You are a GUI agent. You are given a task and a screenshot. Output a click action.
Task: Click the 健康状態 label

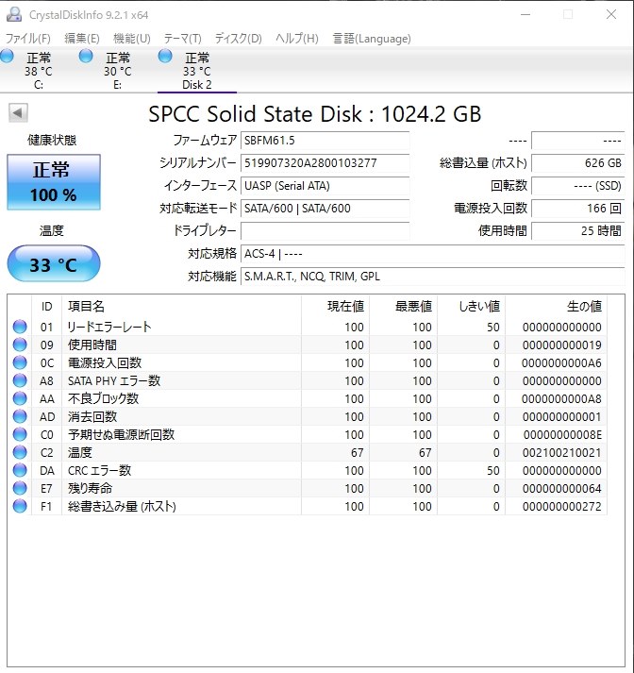[x=52, y=140]
